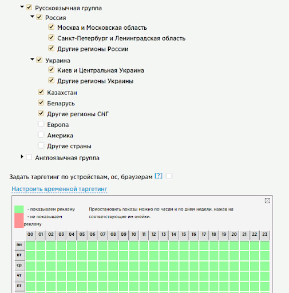Screen dimensions: 289x293
Task: Click the пн day row header
Action: coord(19,246)
